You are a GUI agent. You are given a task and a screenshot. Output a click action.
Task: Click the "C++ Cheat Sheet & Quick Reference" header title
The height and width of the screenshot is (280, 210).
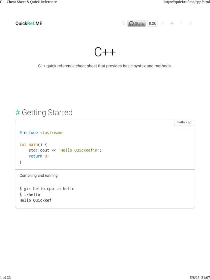click(x=29, y=2)
